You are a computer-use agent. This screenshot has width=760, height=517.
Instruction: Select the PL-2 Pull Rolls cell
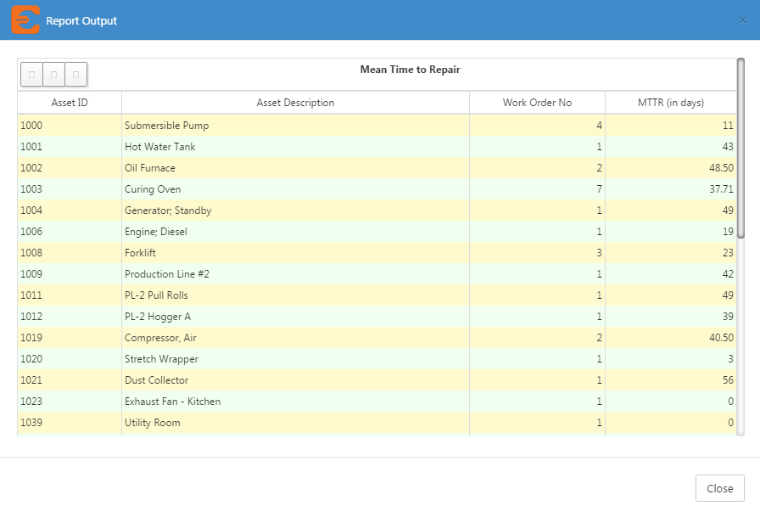coord(295,295)
